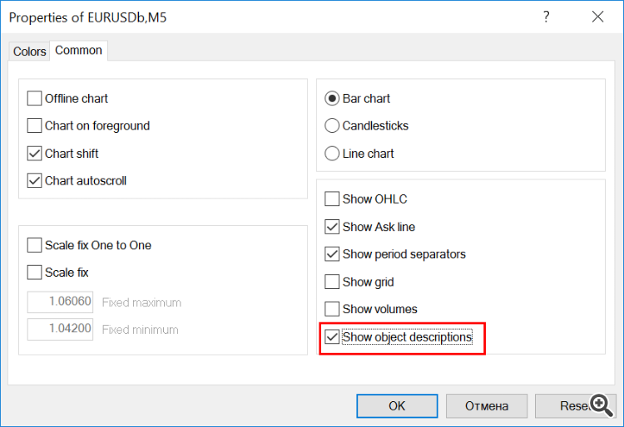This screenshot has width=624, height=427.
Task: Select the Candlesticks radio button
Action: click(333, 126)
